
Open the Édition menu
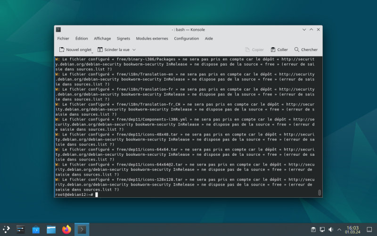click(x=82, y=39)
